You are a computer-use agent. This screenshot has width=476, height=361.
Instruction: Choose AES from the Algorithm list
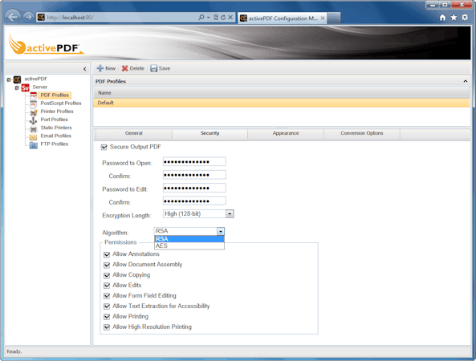click(x=189, y=245)
